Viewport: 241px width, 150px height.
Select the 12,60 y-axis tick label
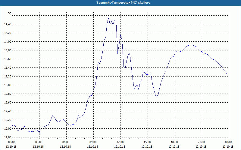[8, 103]
